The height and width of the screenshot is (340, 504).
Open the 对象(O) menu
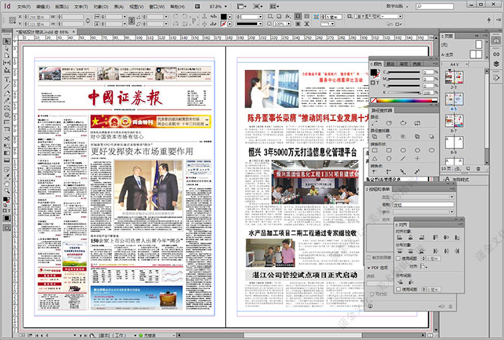point(101,6)
